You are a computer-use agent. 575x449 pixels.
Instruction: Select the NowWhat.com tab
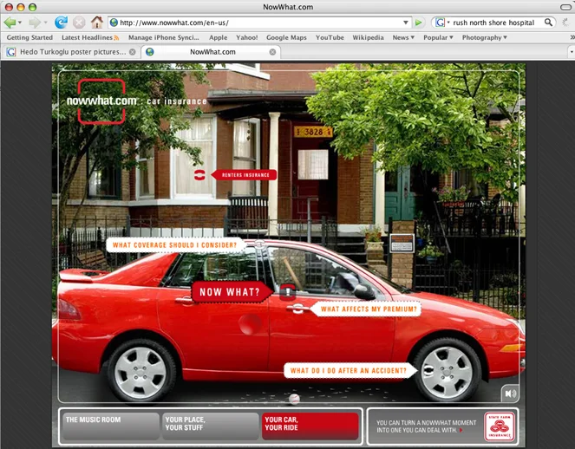(x=211, y=52)
